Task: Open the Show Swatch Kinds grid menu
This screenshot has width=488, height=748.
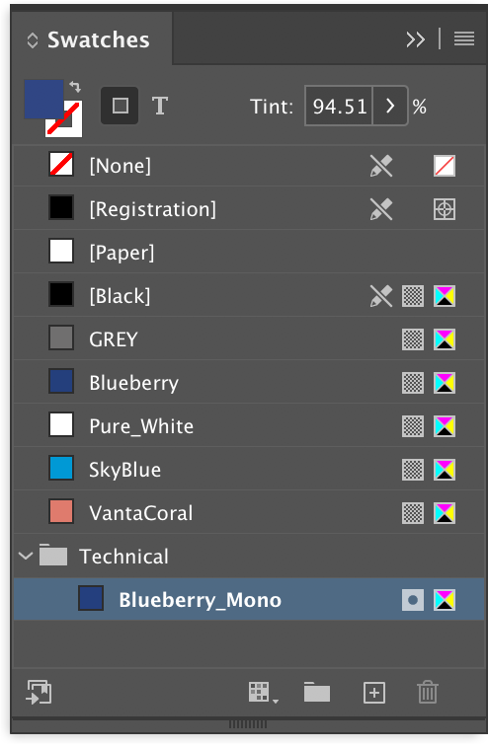Action: (263, 693)
